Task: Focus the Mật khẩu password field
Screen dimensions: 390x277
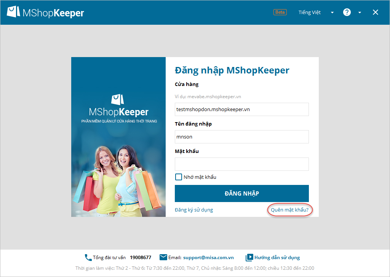Action: (x=242, y=164)
